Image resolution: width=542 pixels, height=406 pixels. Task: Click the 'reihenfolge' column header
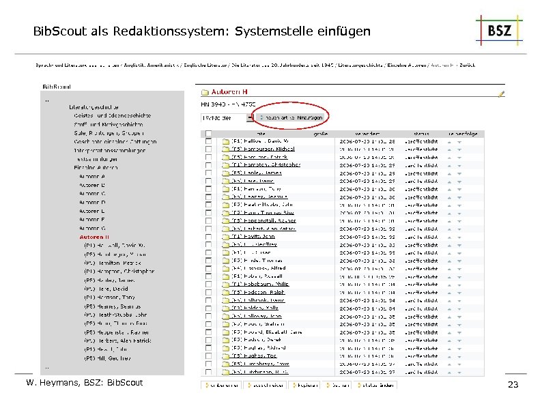pyautogui.click(x=463, y=134)
